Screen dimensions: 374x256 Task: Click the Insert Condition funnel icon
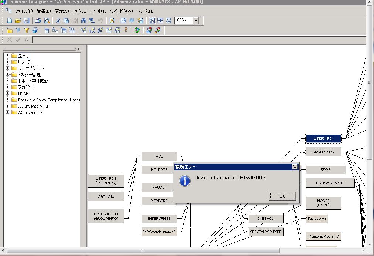pos(26,30)
